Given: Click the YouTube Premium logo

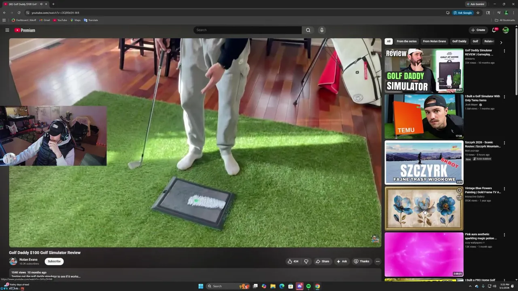Looking at the screenshot, I should click(25, 30).
